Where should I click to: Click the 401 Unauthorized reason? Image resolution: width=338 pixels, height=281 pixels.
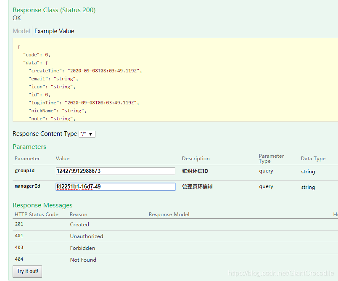point(86,236)
